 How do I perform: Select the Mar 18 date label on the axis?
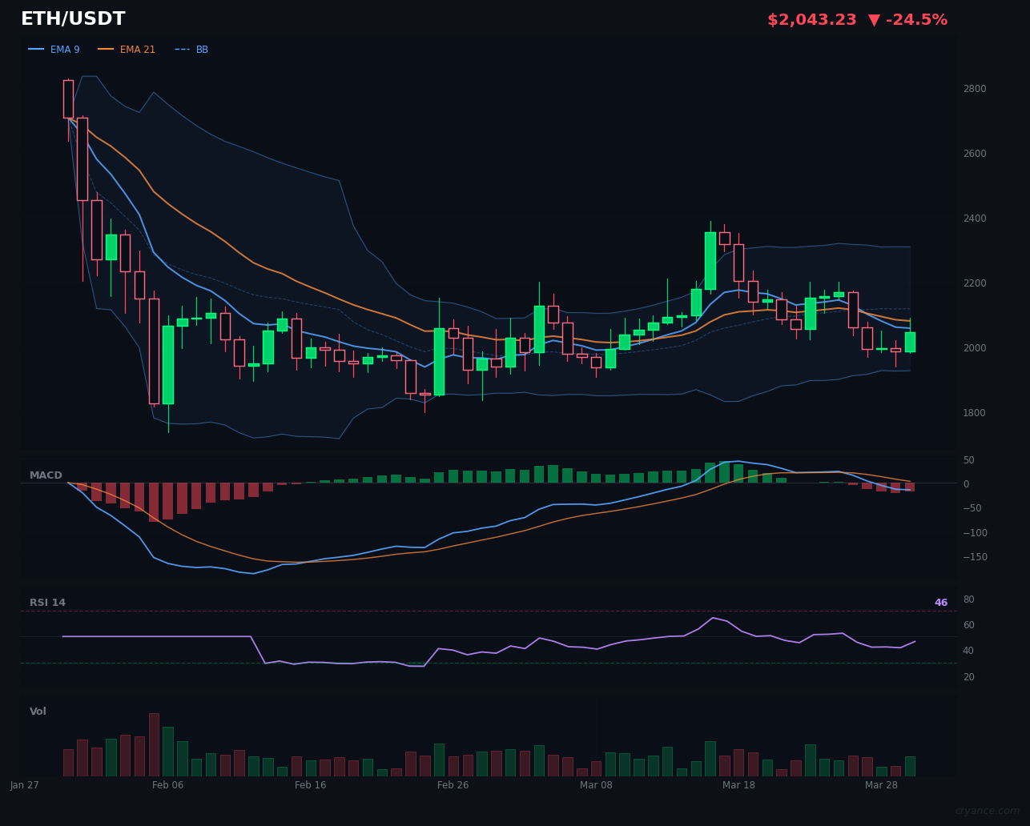(x=738, y=785)
